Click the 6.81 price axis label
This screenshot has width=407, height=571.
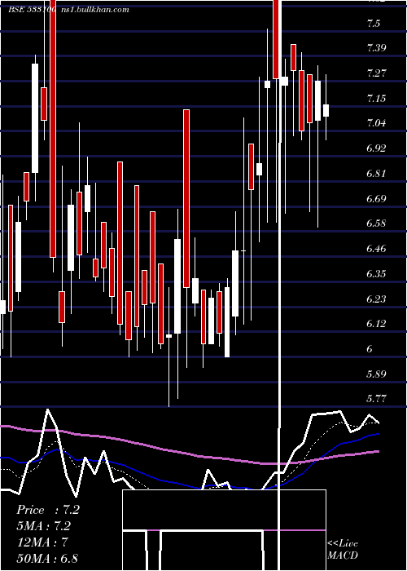(x=376, y=174)
